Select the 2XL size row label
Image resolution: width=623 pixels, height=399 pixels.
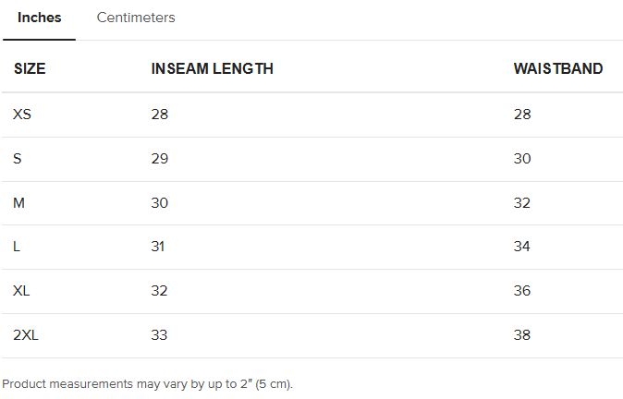(26, 335)
